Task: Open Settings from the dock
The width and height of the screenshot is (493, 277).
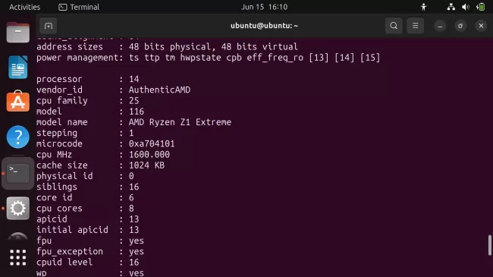Action: [x=18, y=208]
